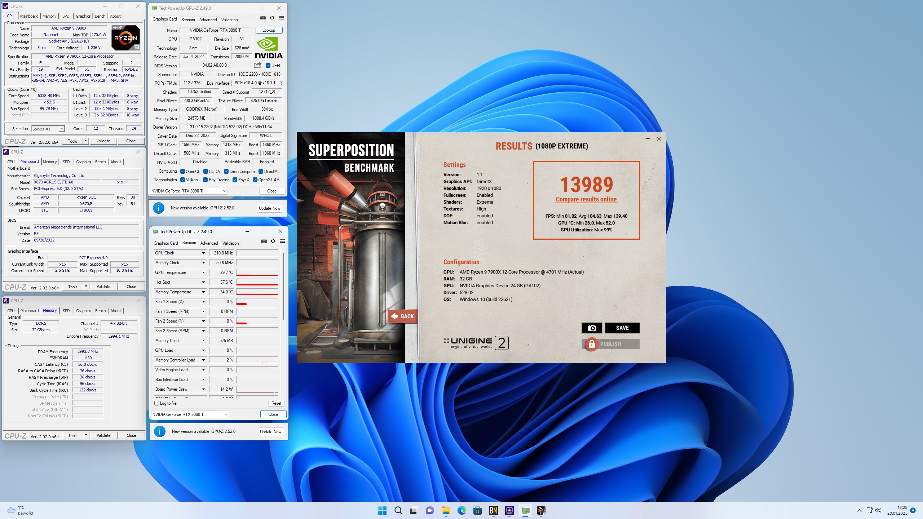The height and width of the screenshot is (519, 923).
Task: Expand GPU Clock sensor dropdown
Action: (203, 253)
